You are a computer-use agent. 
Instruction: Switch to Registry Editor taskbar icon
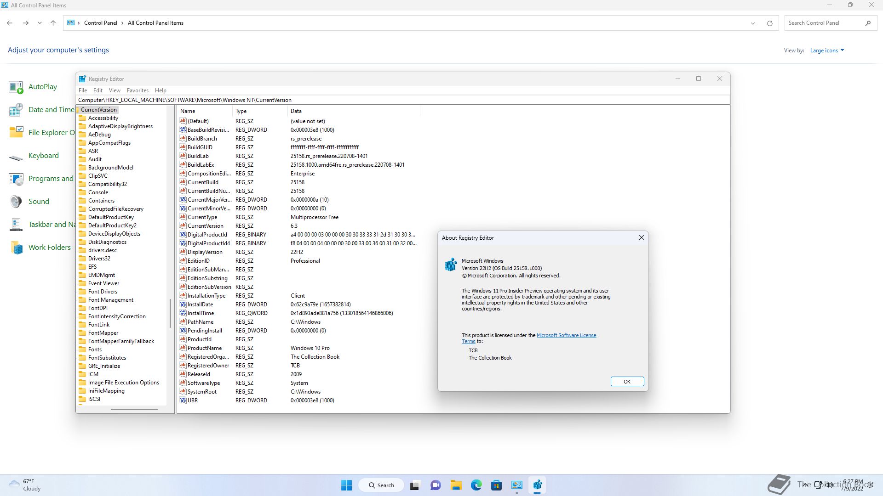tap(537, 485)
